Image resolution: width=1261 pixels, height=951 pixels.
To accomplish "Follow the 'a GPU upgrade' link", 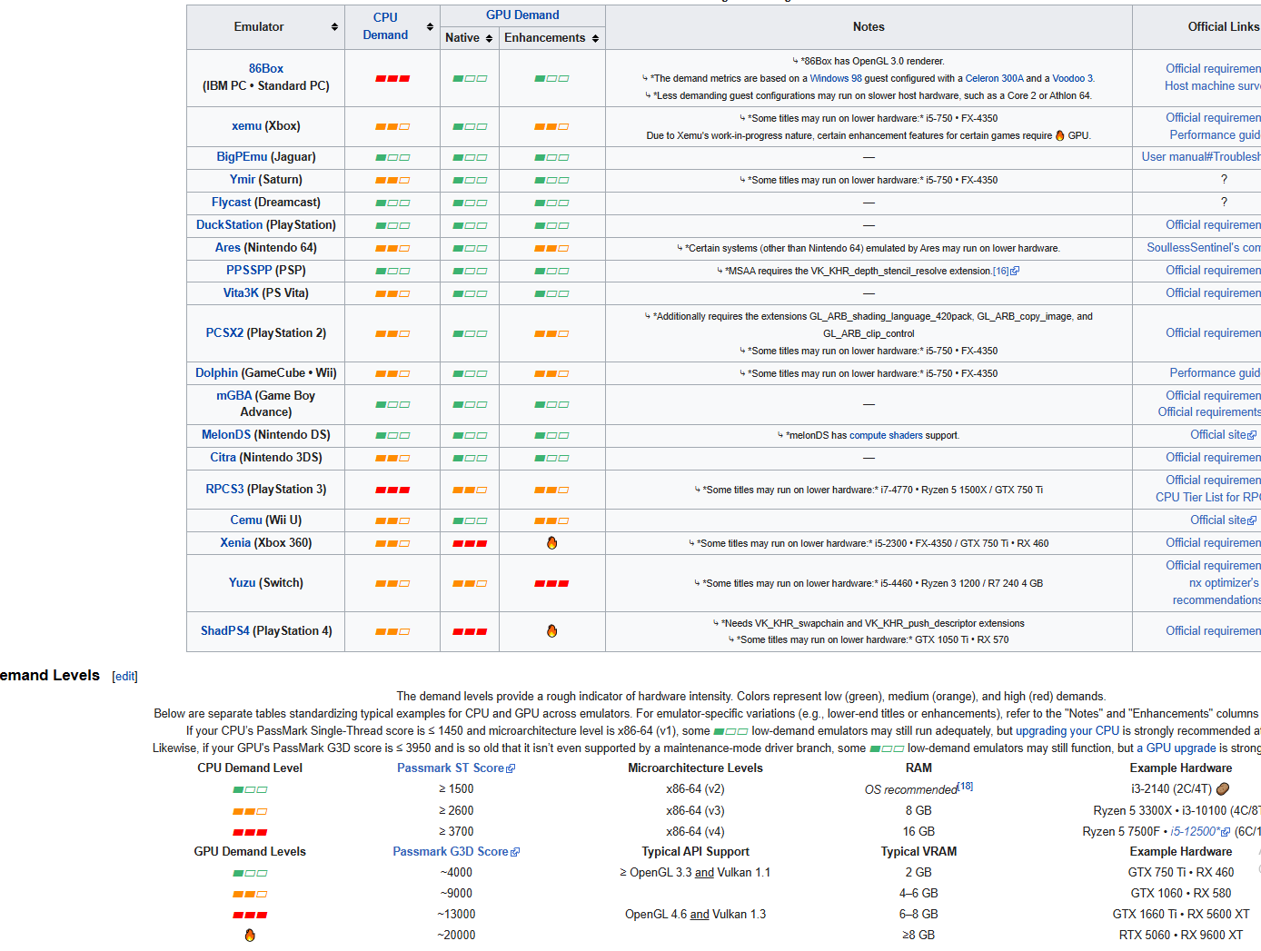I will click(x=1177, y=748).
